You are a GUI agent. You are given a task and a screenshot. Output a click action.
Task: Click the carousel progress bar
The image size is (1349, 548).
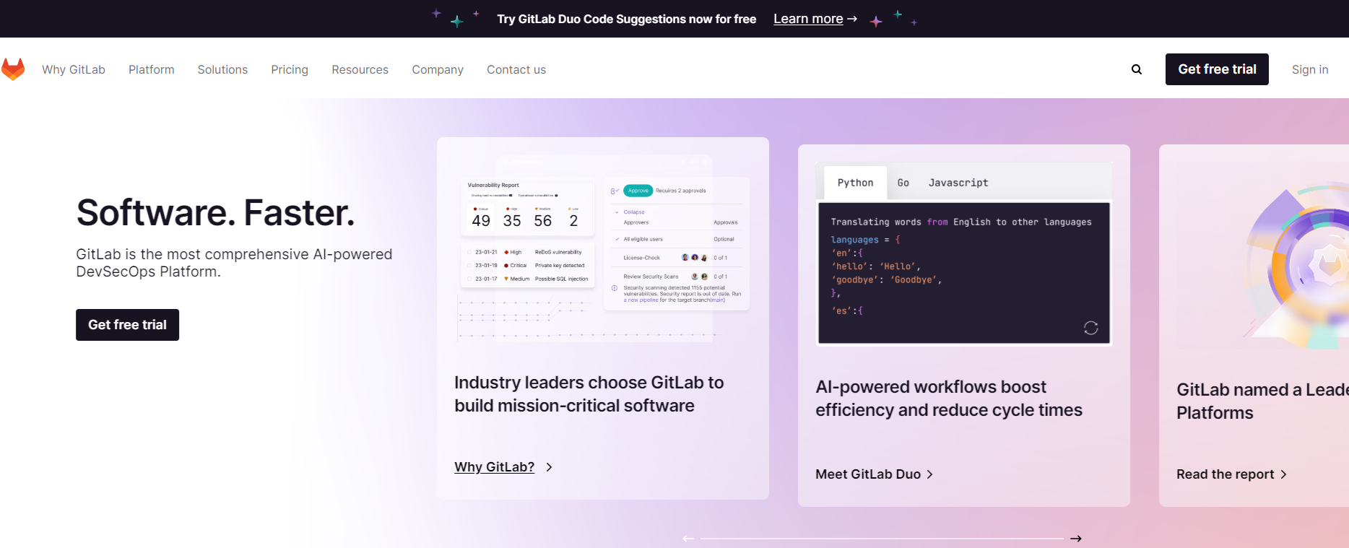[x=882, y=539]
